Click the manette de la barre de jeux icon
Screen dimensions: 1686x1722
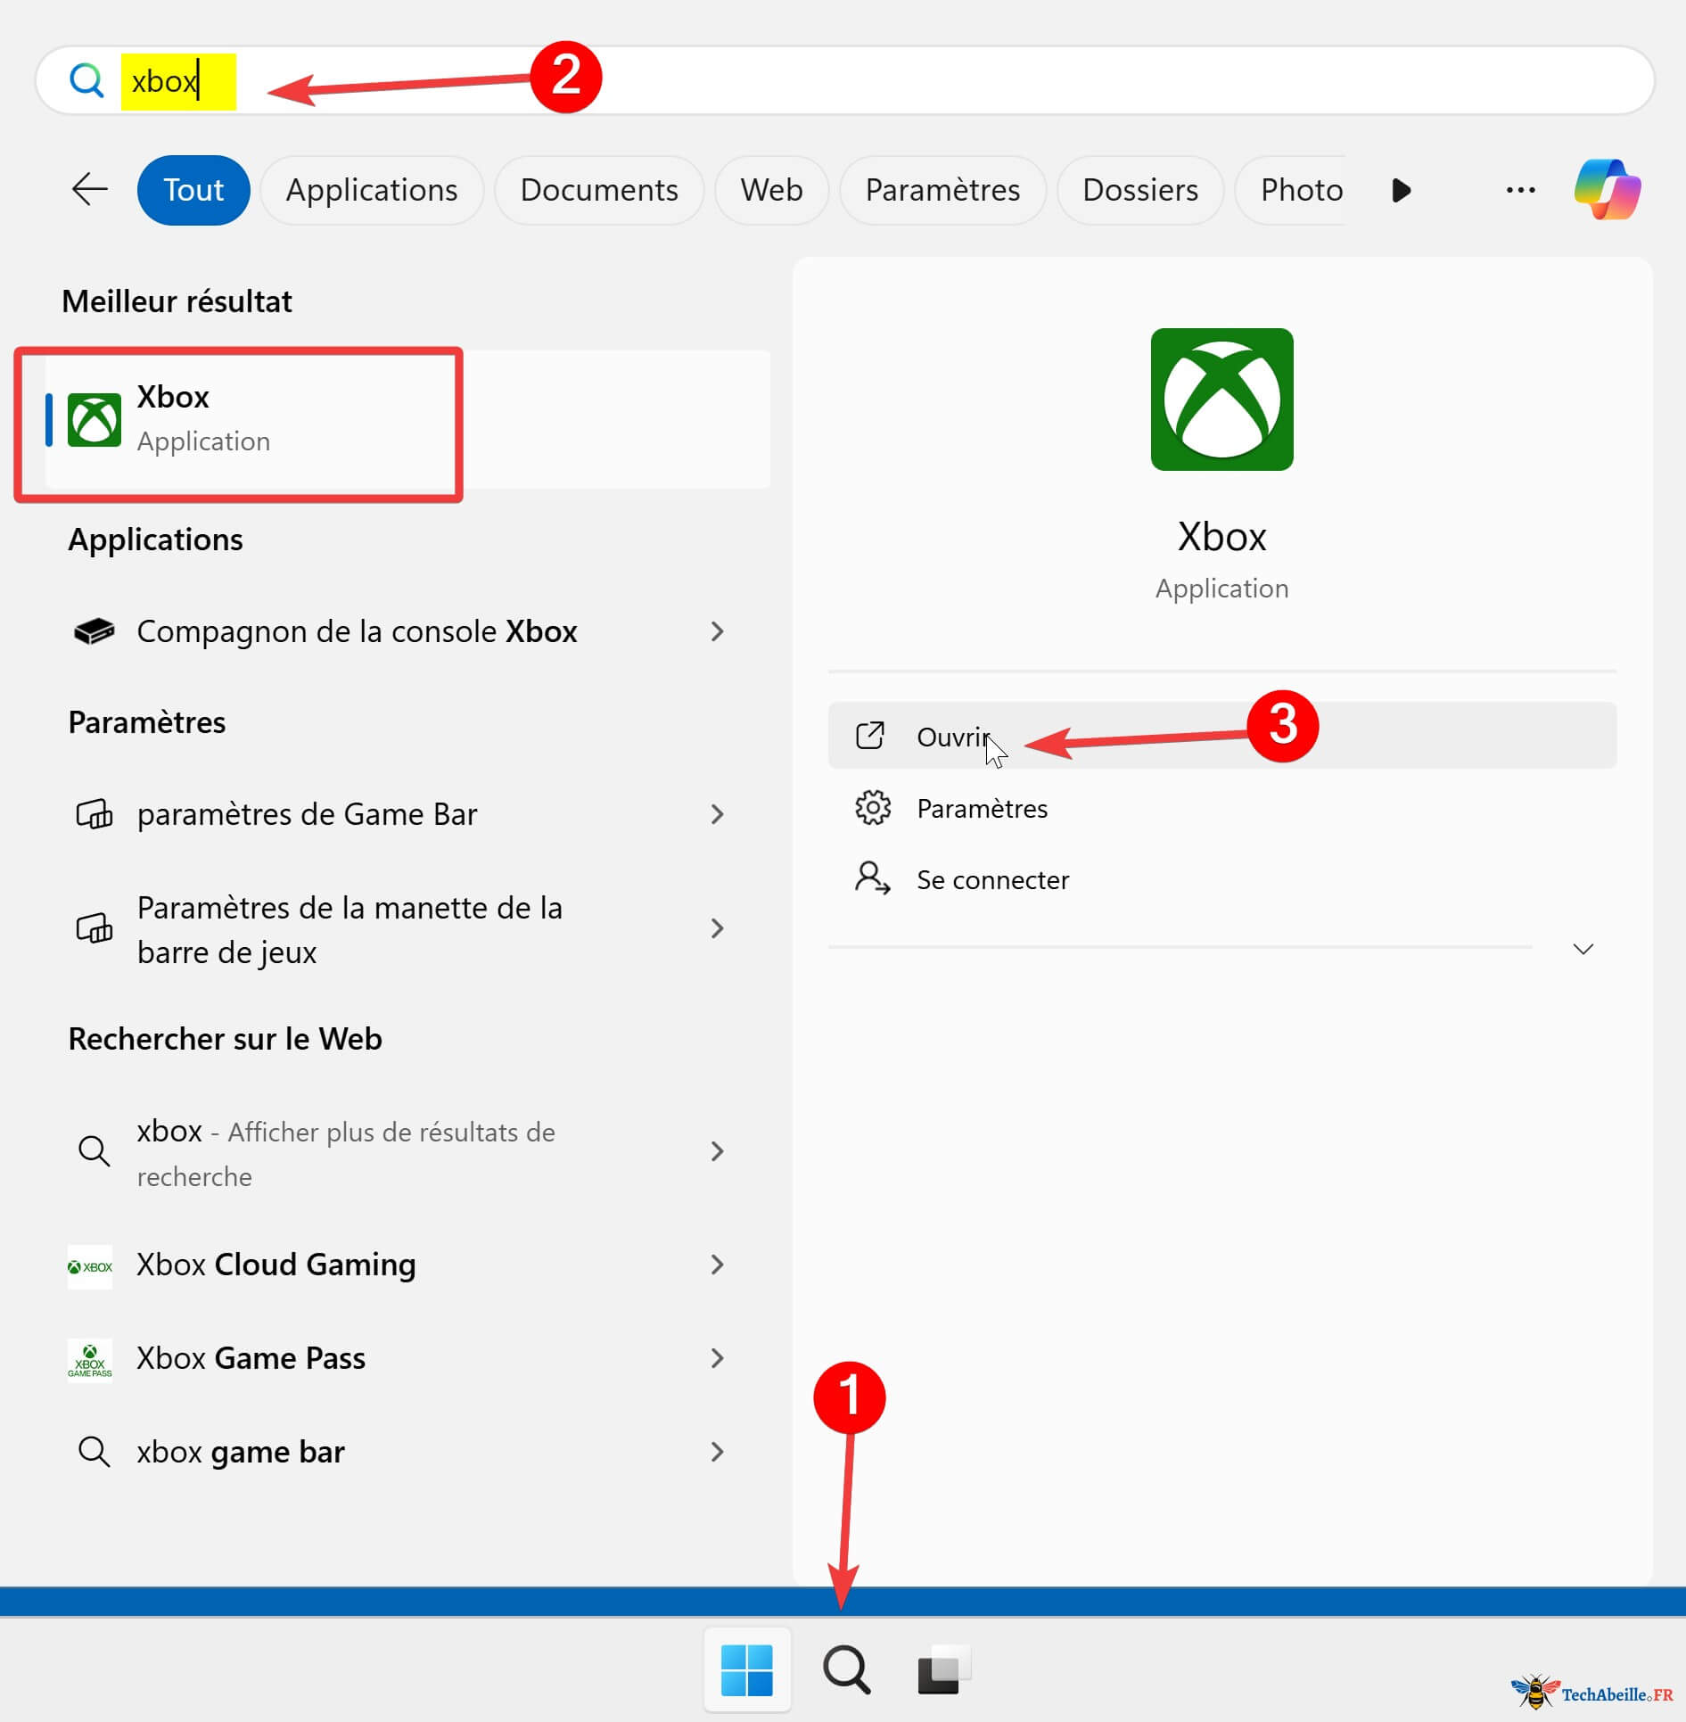click(x=94, y=928)
